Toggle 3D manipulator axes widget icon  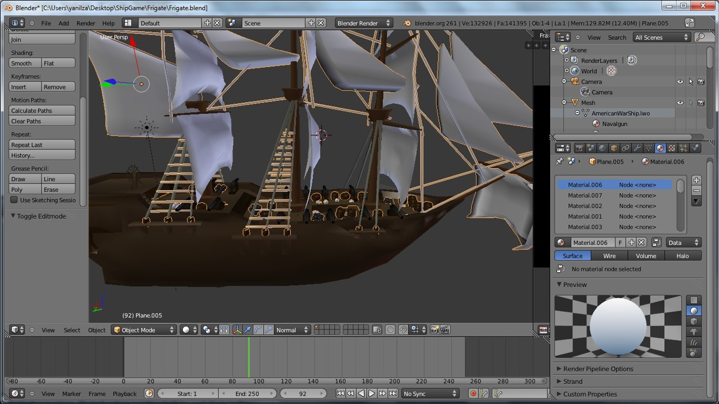[237, 330]
